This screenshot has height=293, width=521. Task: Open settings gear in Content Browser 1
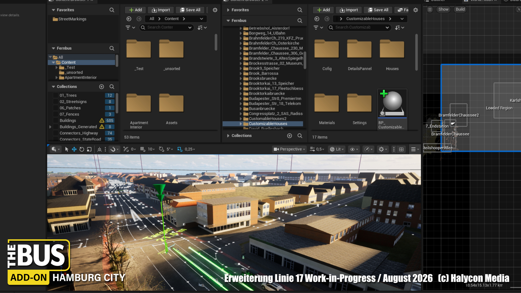click(x=215, y=10)
